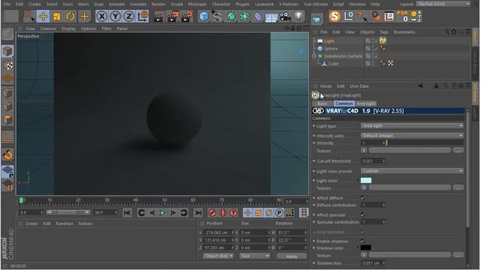This screenshot has width=481, height=271.
Task: Click the Light color swatch
Action: click(366, 181)
